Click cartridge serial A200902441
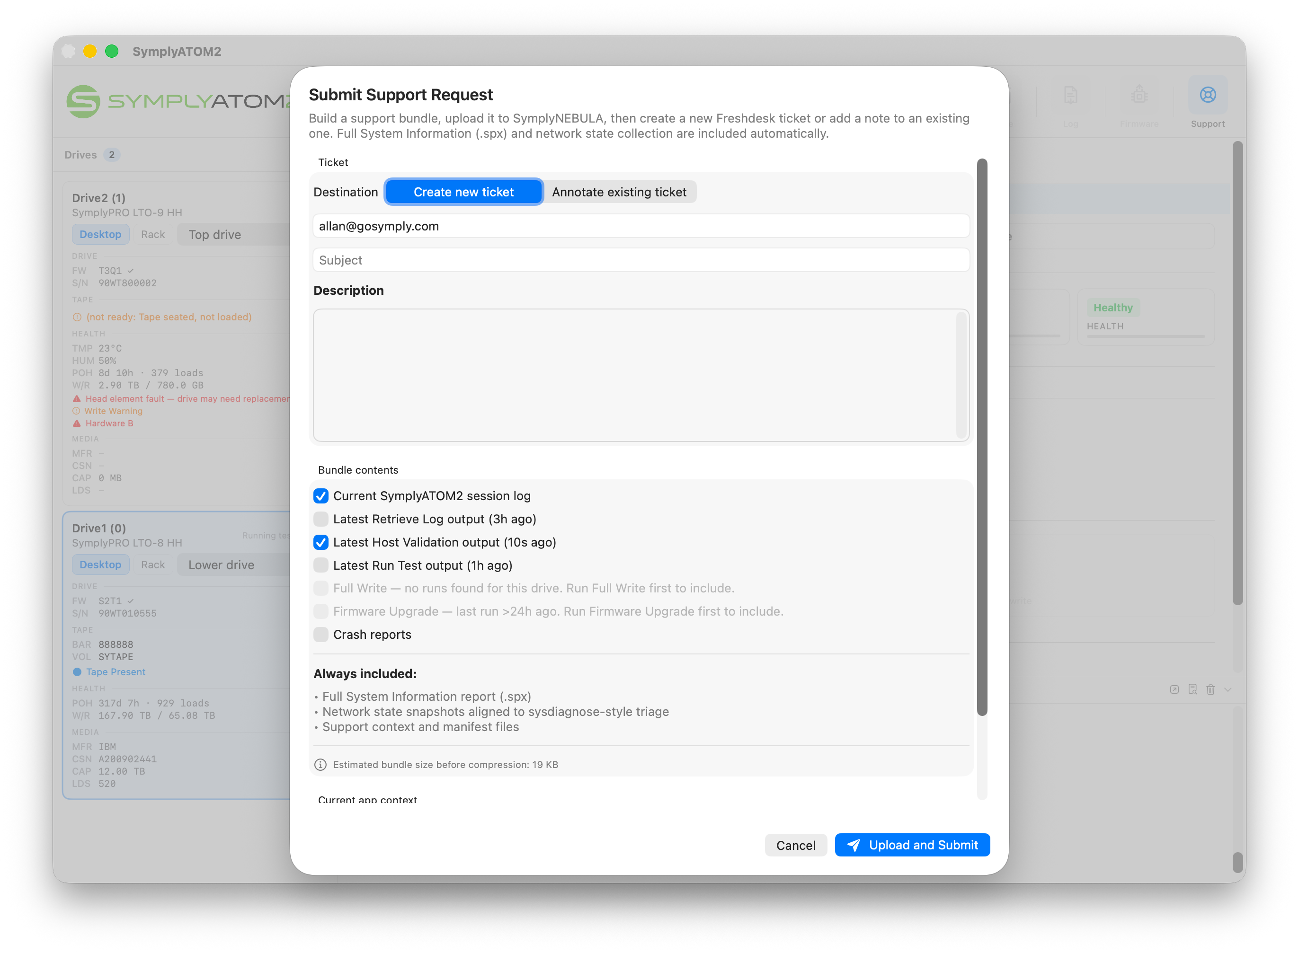The image size is (1299, 953). [x=127, y=759]
